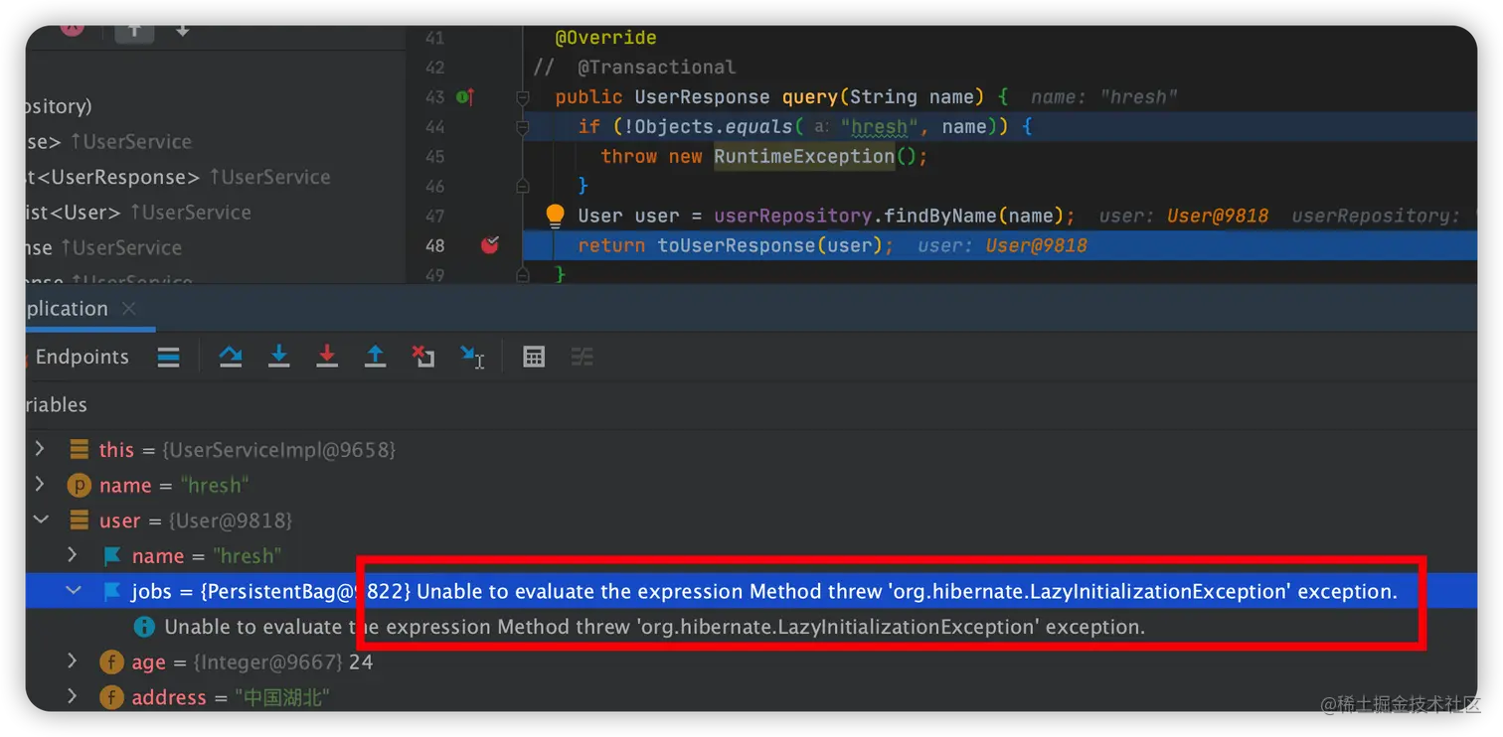The image size is (1503, 737).
Task: Click the Reset Frame icon
Action: point(422,358)
